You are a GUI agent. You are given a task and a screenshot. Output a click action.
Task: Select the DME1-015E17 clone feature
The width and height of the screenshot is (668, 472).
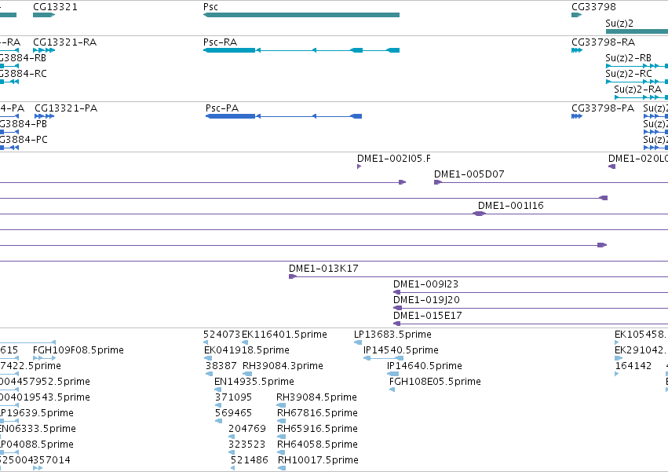tap(531, 324)
